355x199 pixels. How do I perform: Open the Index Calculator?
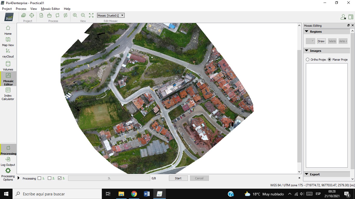(8, 94)
